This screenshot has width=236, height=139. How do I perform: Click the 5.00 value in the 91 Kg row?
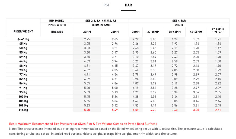(115, 88)
